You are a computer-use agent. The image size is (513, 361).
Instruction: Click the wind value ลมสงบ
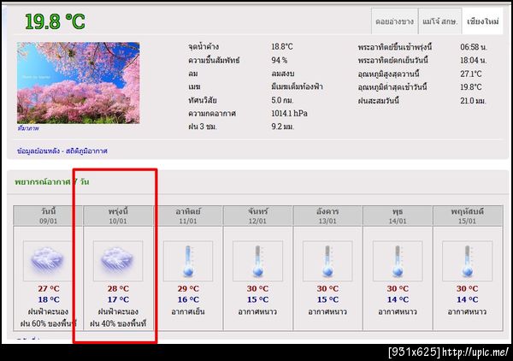(283, 74)
